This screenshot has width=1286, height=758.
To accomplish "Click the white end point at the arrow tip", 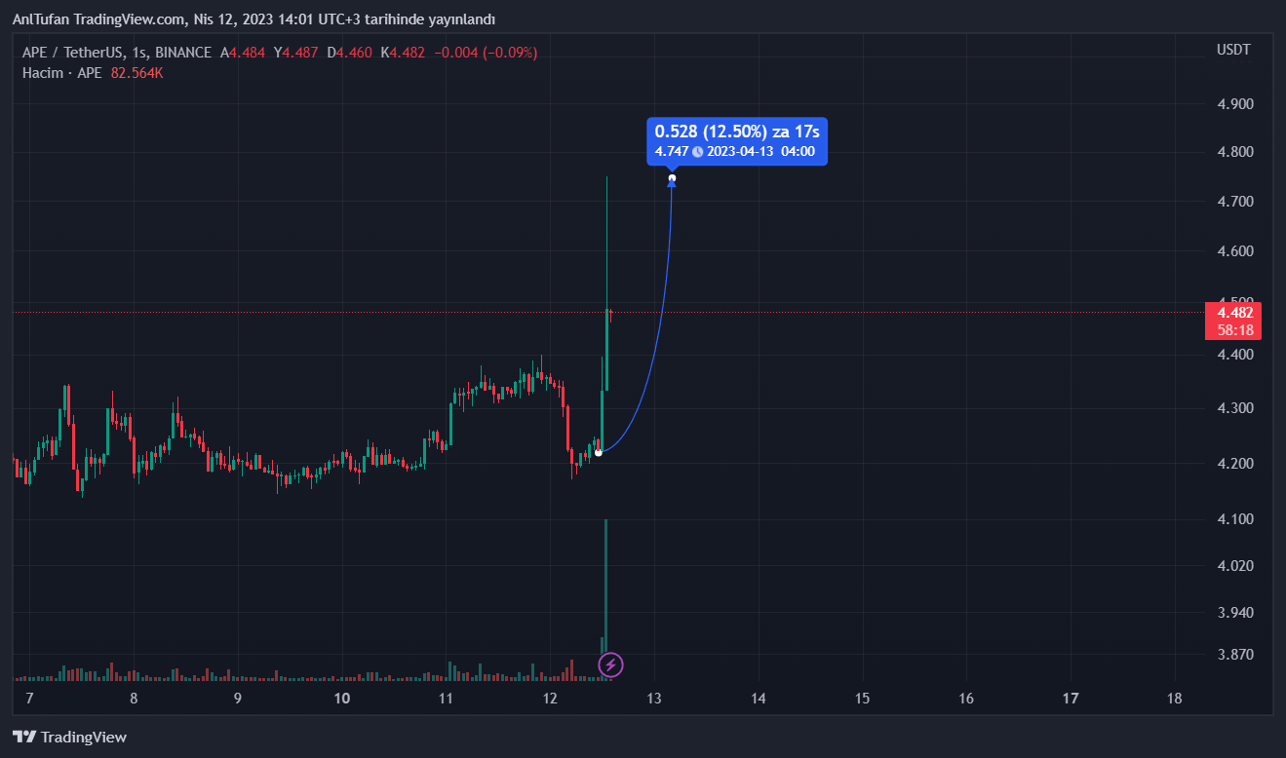I will tap(672, 178).
